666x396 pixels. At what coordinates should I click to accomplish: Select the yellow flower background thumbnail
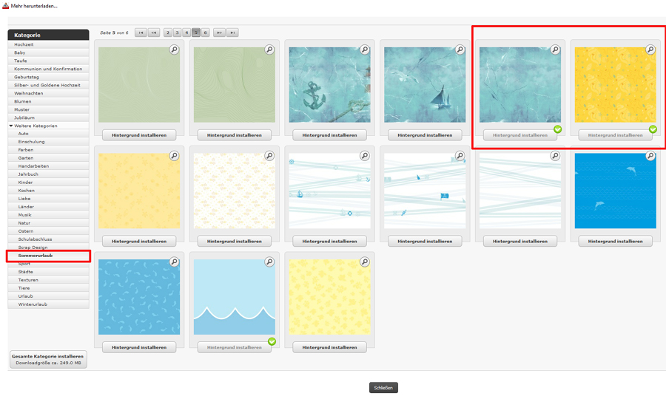coord(329,297)
